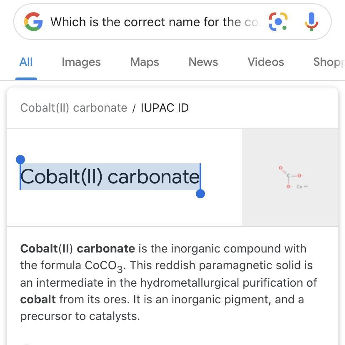
Task: Start voice search with the microphone
Action: [x=311, y=22]
